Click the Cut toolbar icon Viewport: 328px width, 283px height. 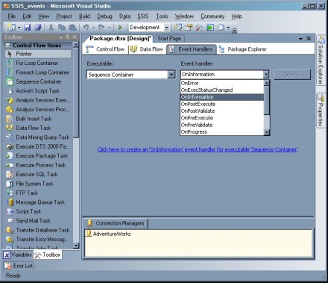[x=51, y=28]
